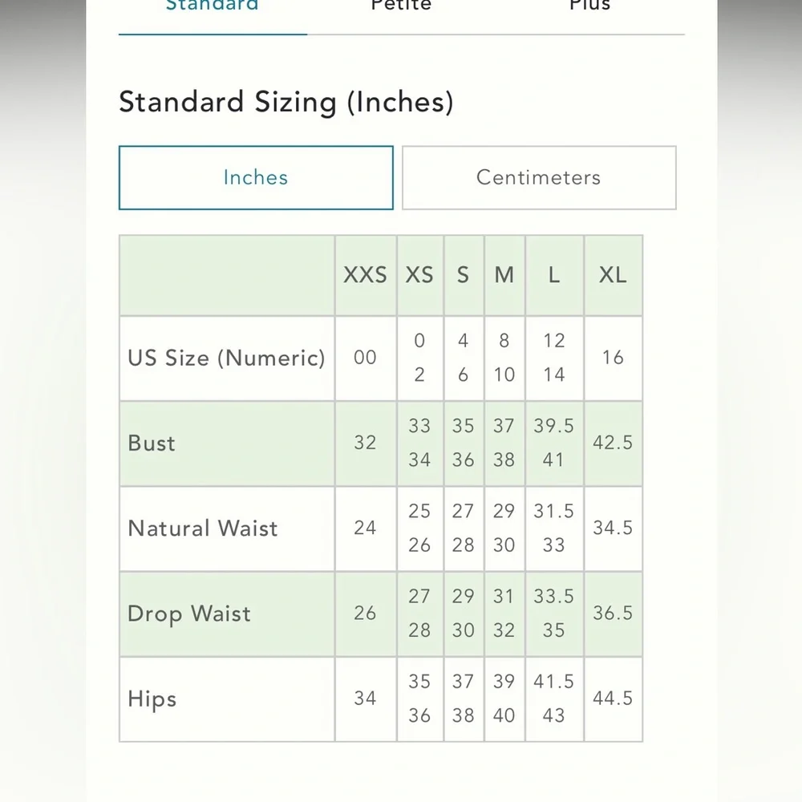802x802 pixels.
Task: Click the XS column header
Action: point(419,275)
